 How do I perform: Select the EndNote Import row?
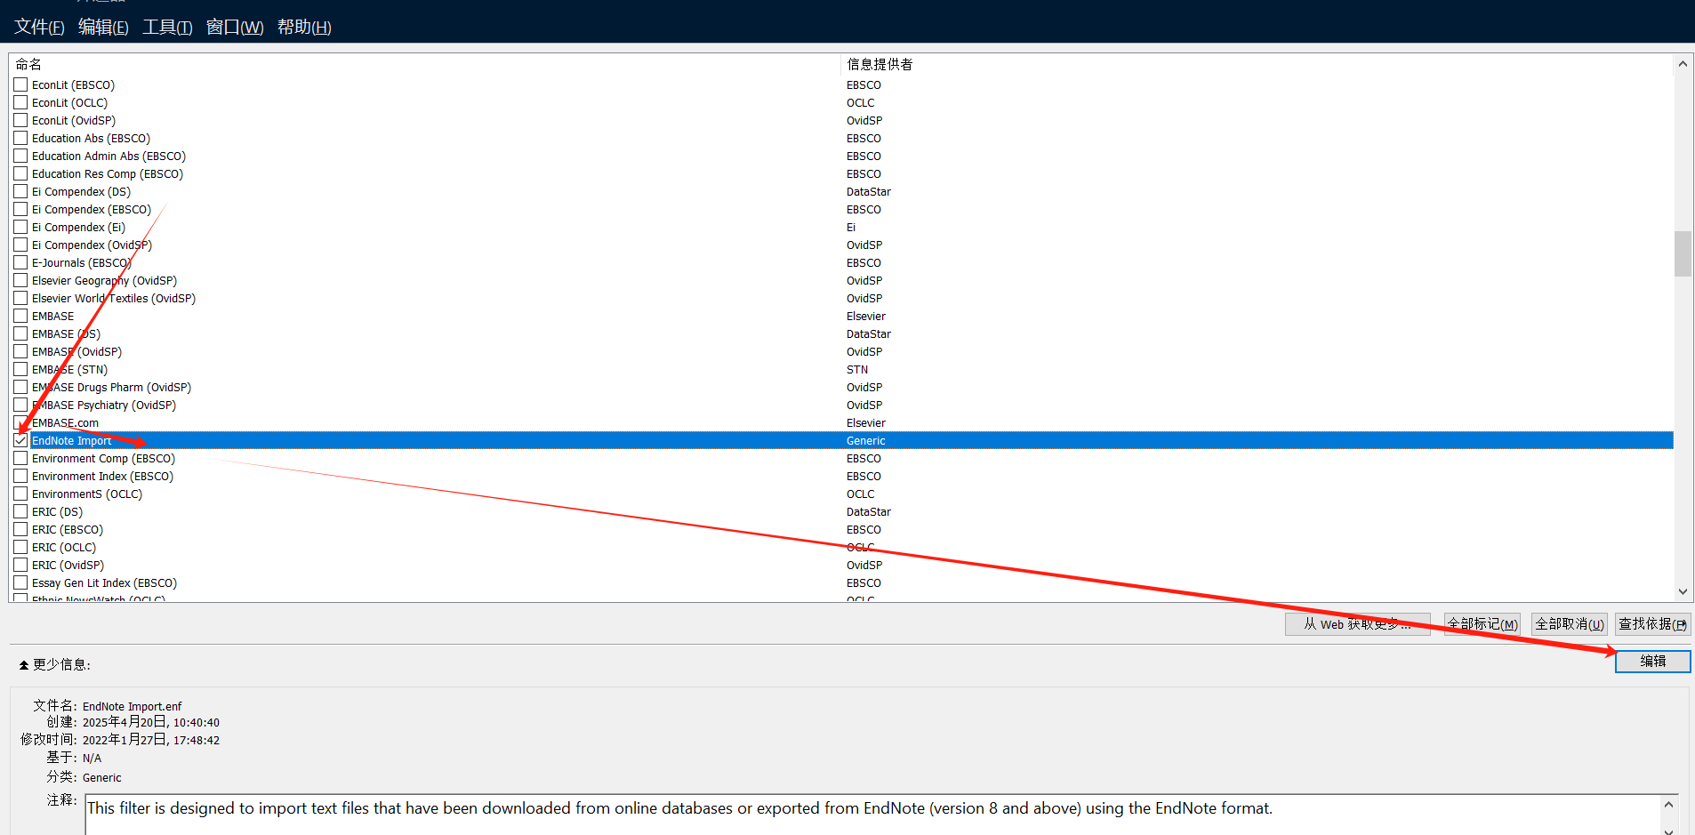pos(842,440)
